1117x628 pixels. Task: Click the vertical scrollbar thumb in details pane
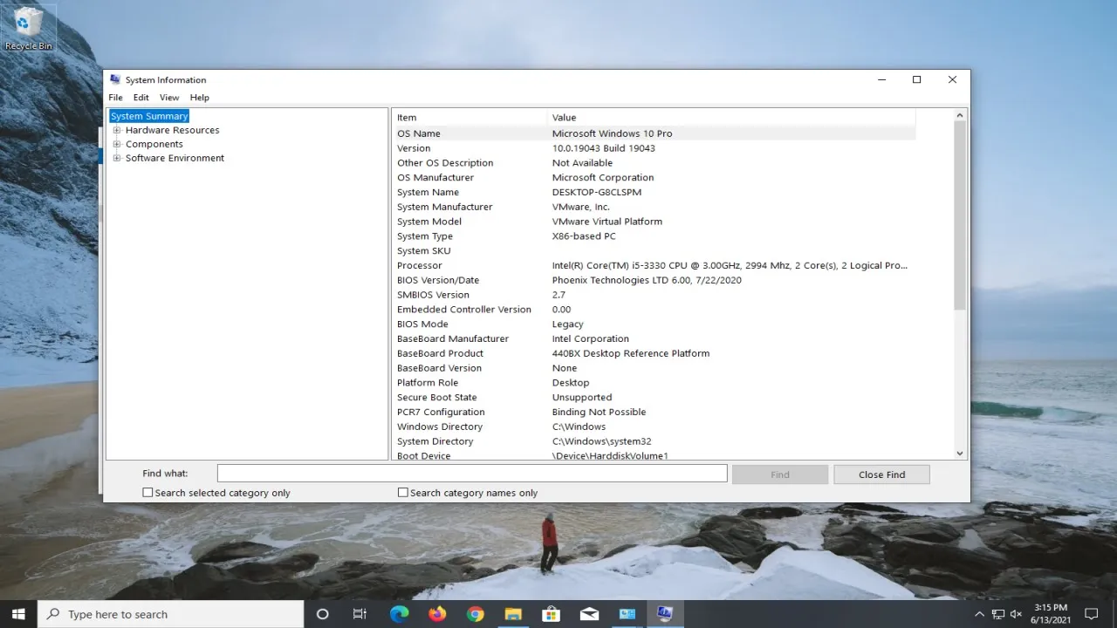pyautogui.click(x=960, y=215)
